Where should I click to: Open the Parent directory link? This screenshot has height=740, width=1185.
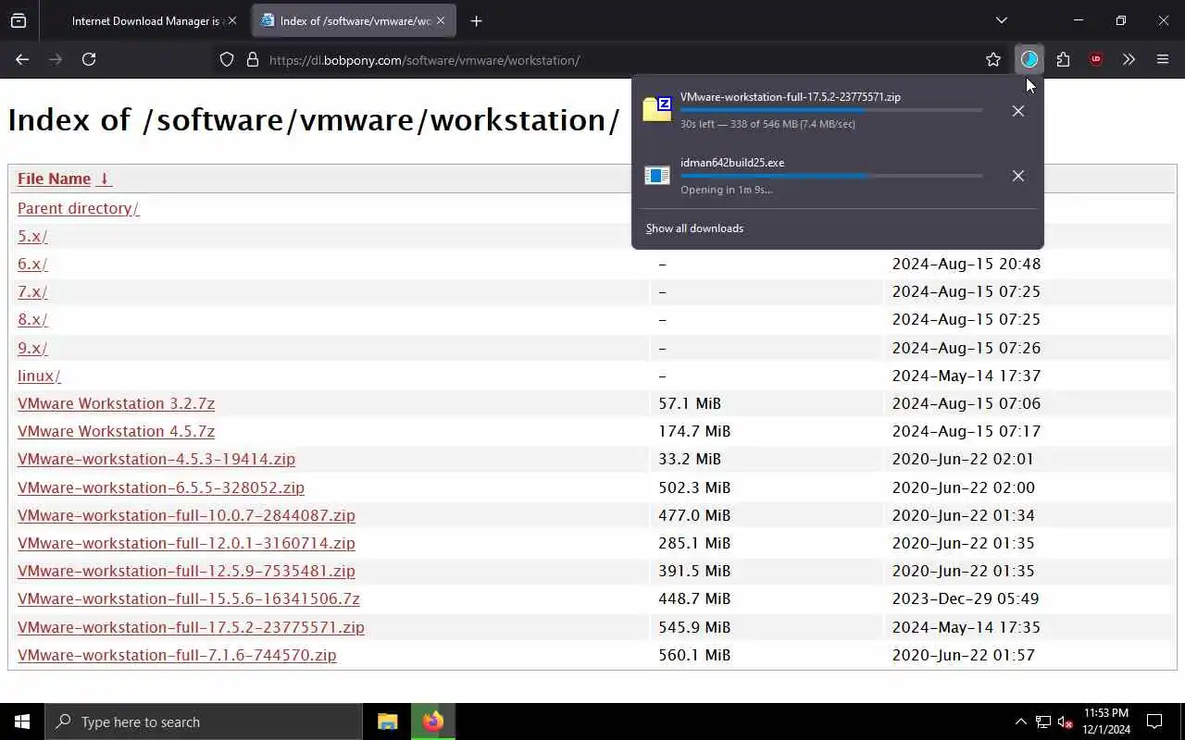tap(78, 208)
